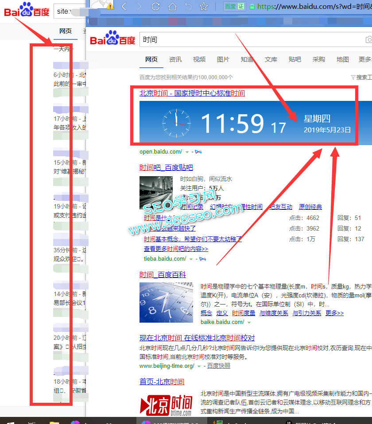Click the 时间度量 baike section link
Image resolution: width=372 pixels, height=424 pixels.
244,313
